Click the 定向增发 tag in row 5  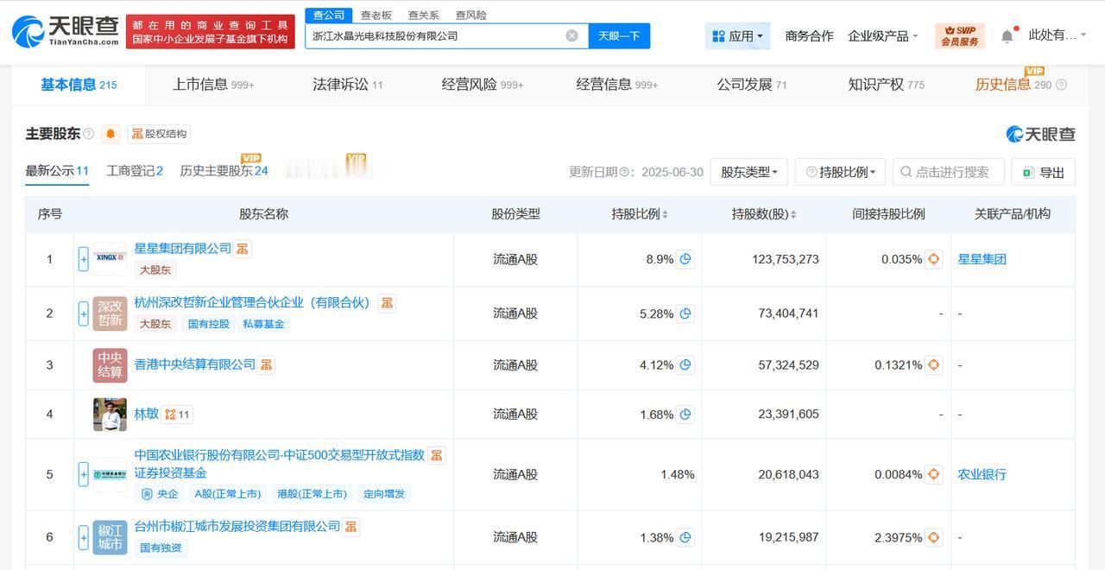384,494
